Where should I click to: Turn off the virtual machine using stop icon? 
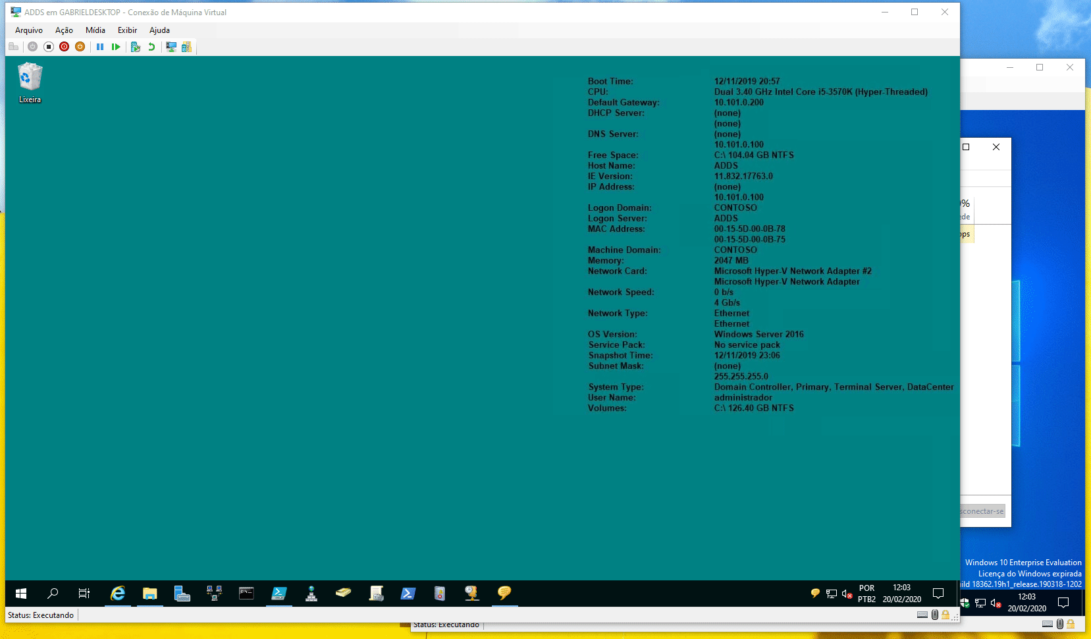[x=47, y=46]
